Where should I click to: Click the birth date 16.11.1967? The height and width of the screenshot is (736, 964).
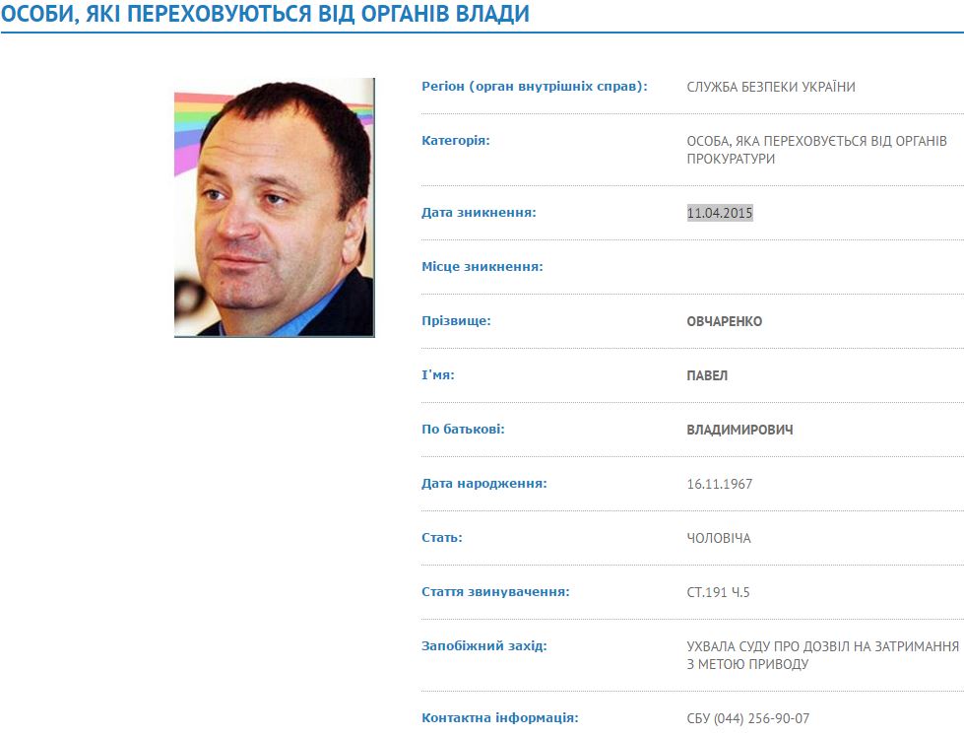coord(720,484)
